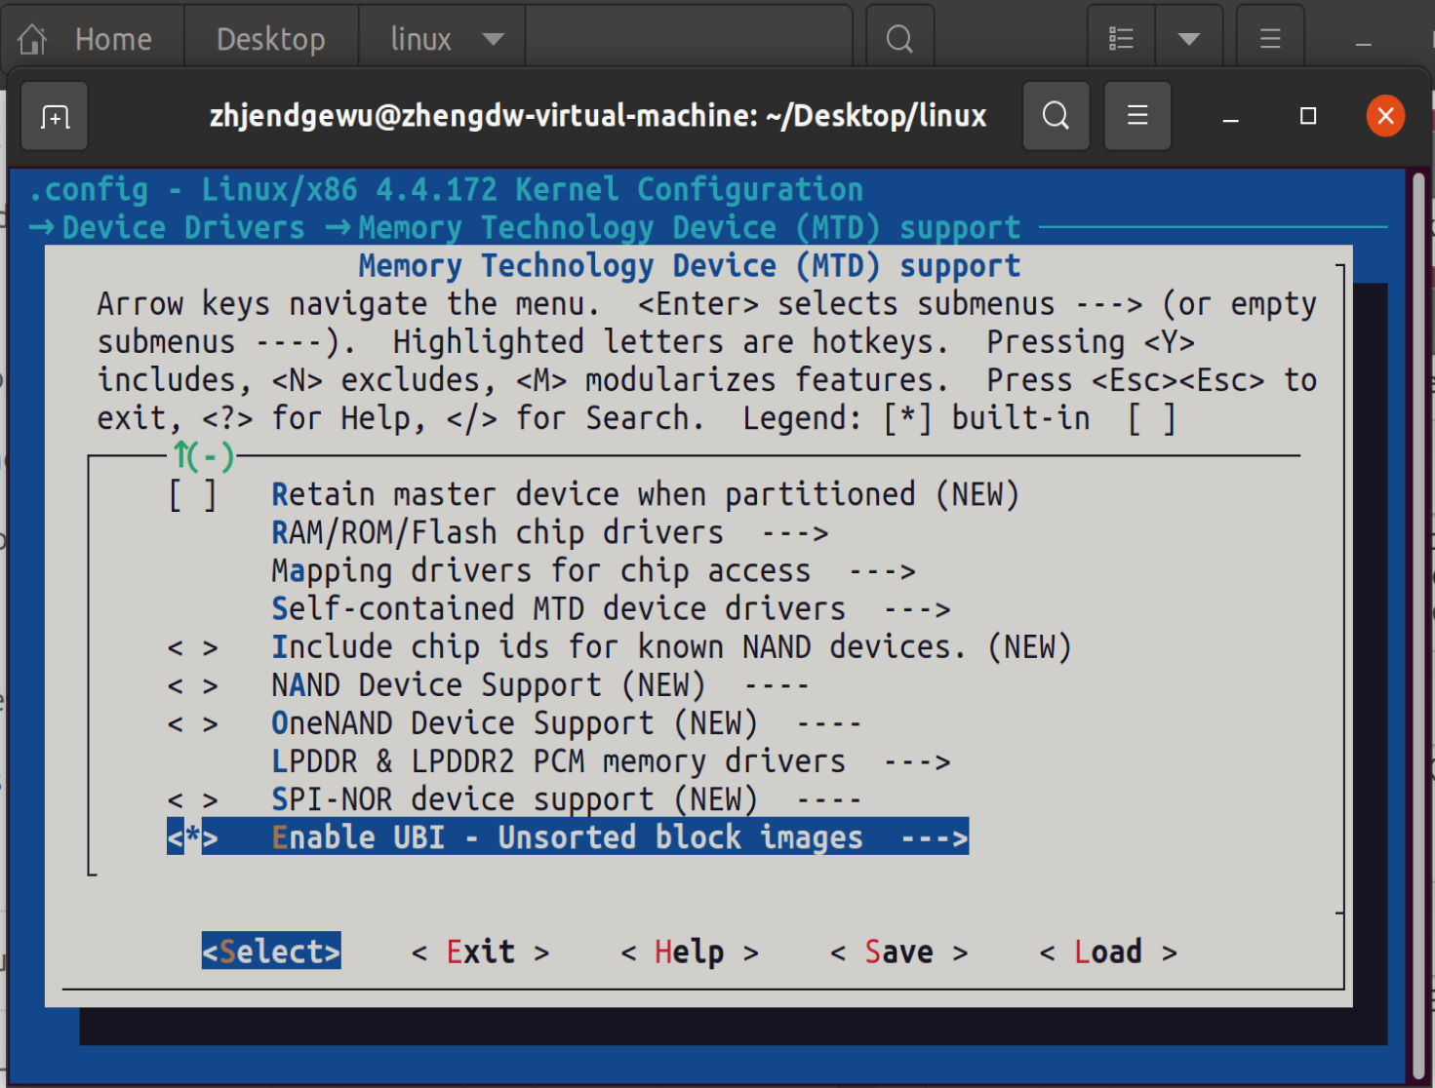1435x1088 pixels.
Task: Click the Home icon in file manager
Action: point(32,39)
